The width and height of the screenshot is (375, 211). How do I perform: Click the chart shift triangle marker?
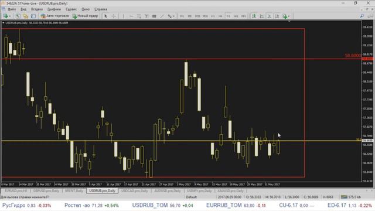289,22
